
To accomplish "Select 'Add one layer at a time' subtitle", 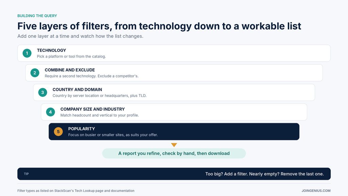I will click(80, 36).
